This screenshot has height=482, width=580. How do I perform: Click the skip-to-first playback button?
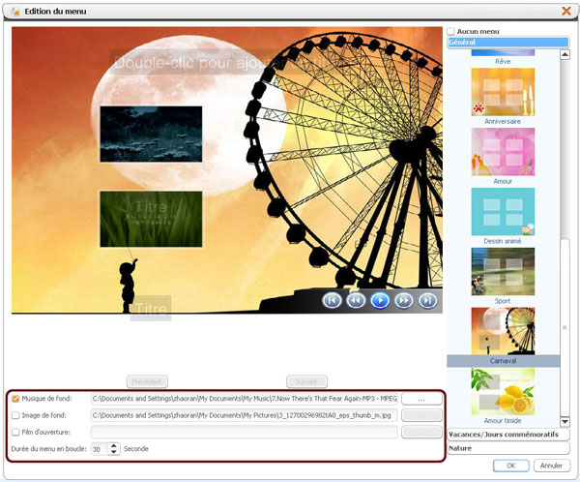tap(332, 300)
